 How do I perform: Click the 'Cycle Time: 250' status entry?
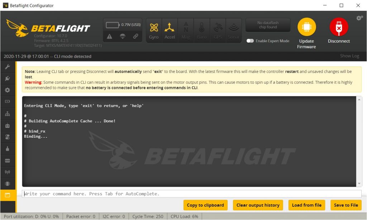148,216
